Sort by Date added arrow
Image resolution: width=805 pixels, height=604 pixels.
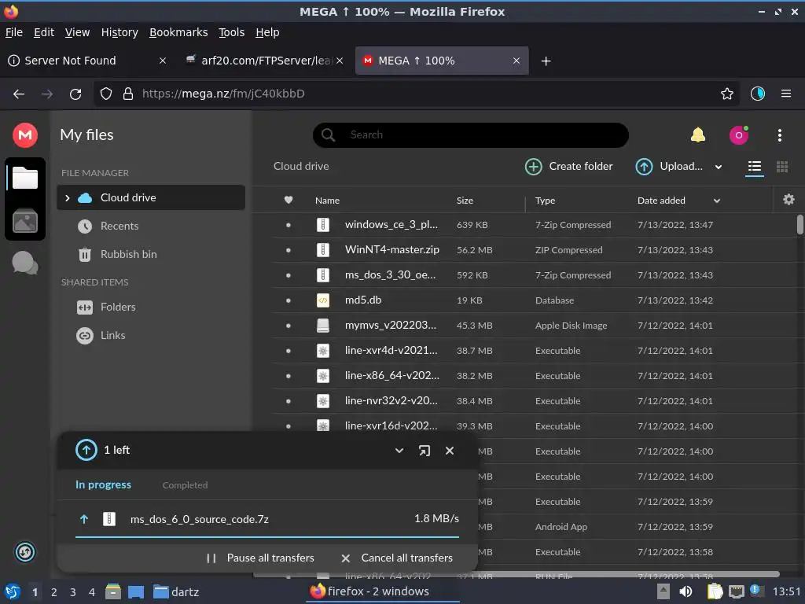point(717,201)
